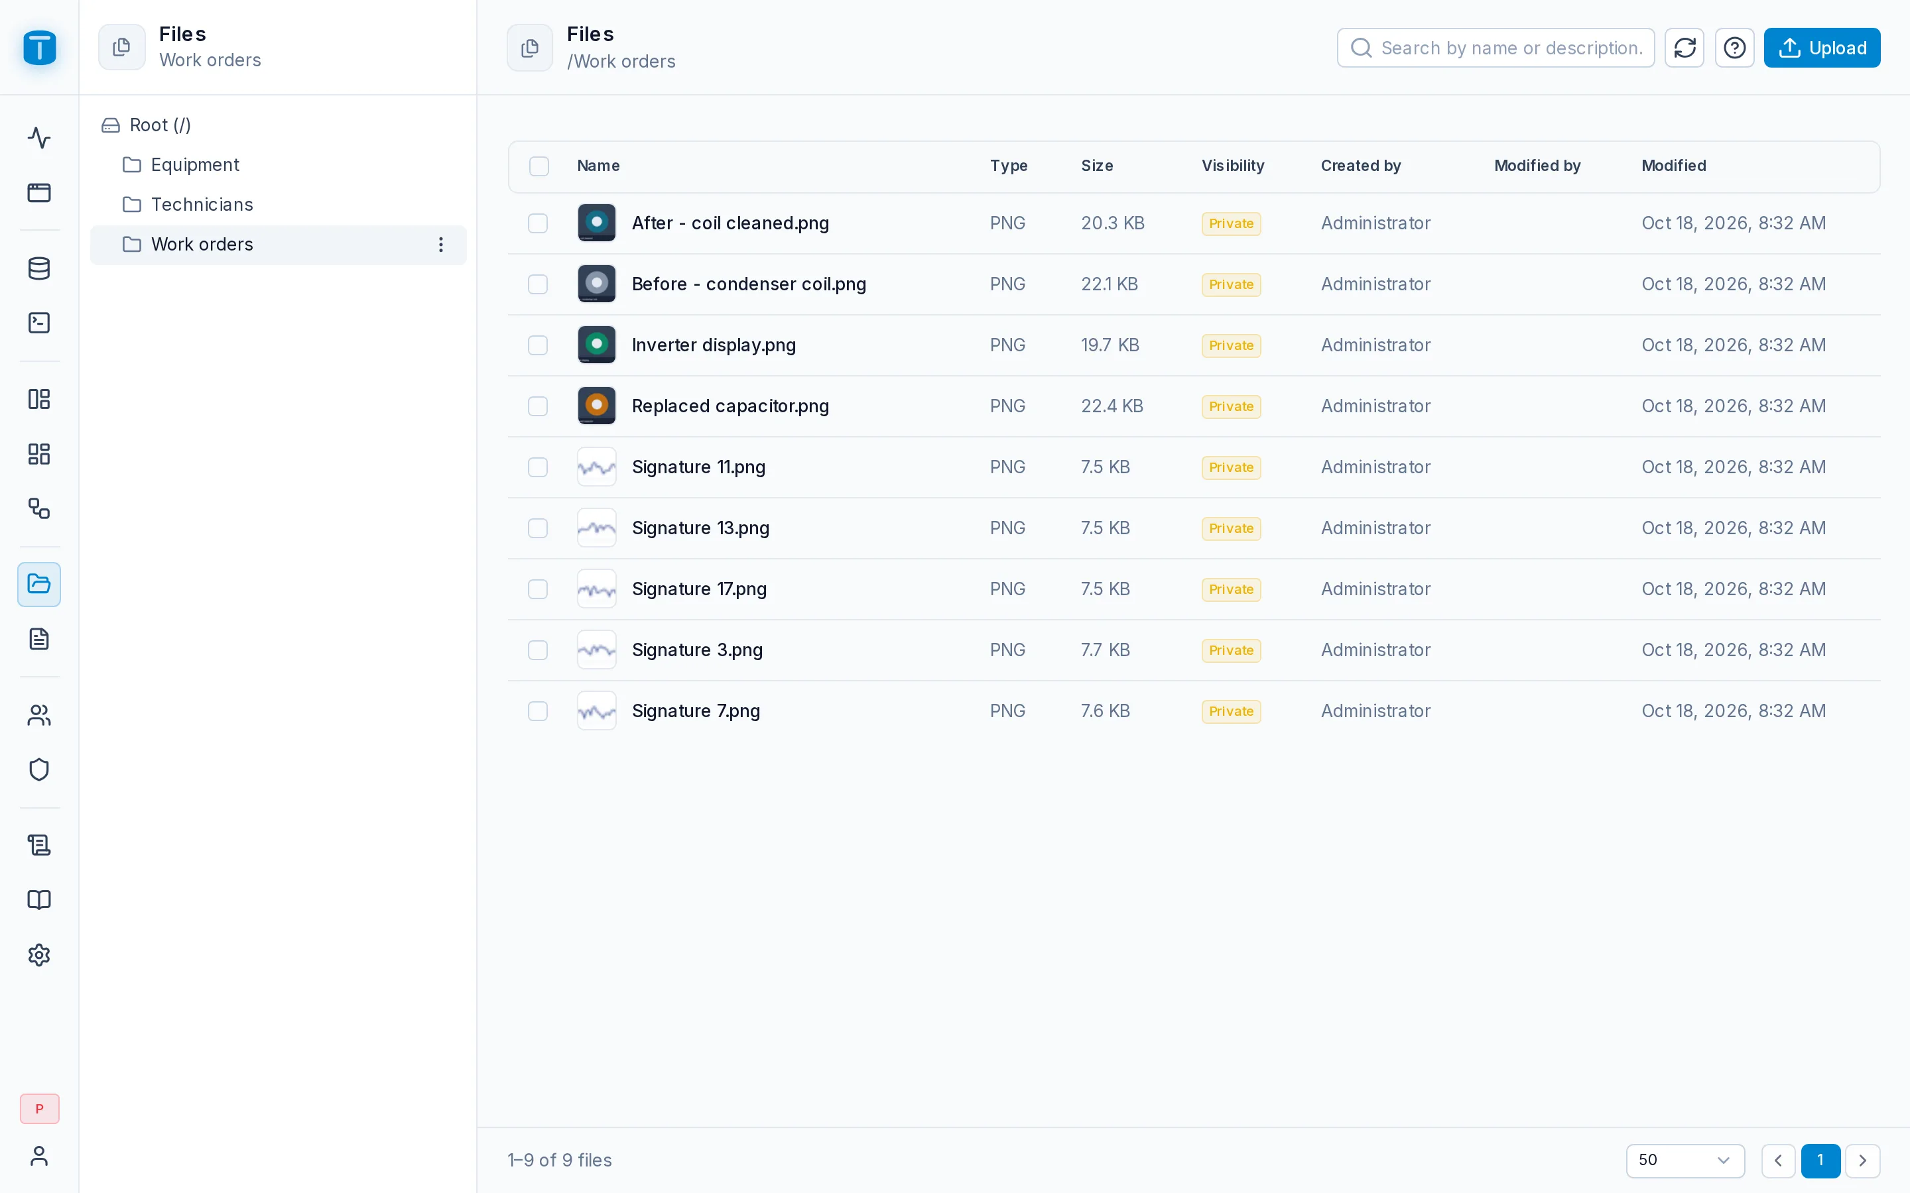1910x1193 pixels.
Task: Sort by the Modified column header
Action: pos(1673,166)
